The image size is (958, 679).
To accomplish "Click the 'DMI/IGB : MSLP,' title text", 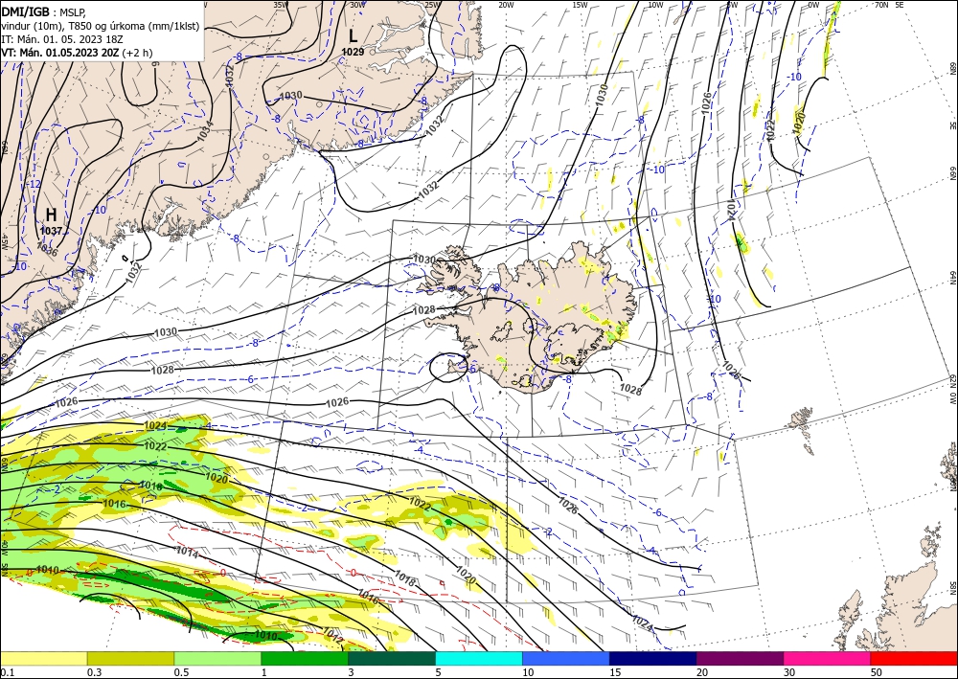I will tap(44, 12).
